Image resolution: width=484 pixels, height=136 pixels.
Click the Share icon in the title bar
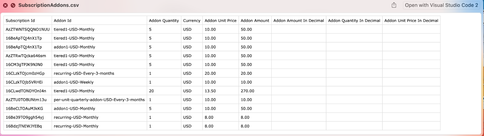[394, 5]
